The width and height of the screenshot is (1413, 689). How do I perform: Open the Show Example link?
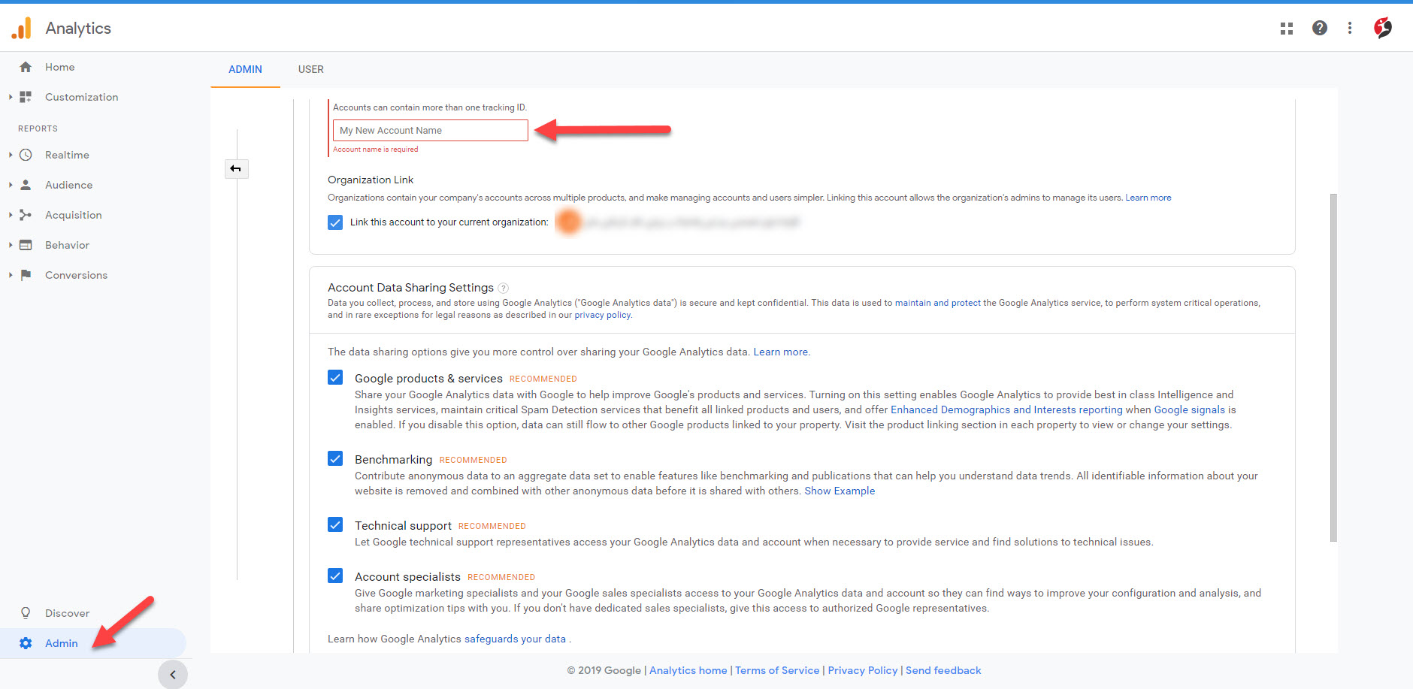[840, 491]
